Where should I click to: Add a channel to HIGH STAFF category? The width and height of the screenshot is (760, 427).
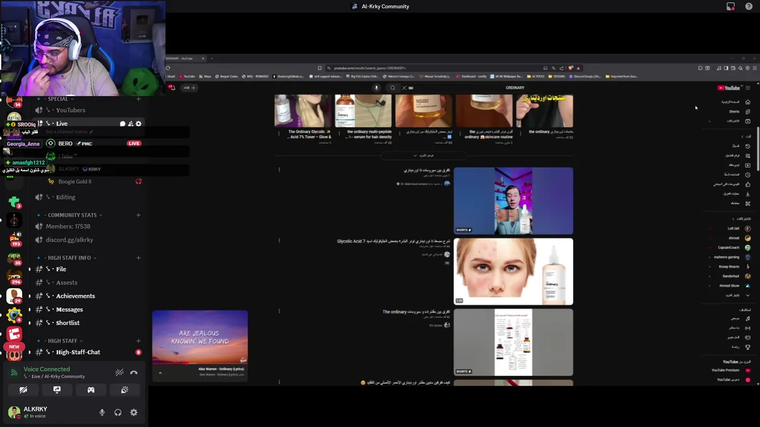[138, 340]
